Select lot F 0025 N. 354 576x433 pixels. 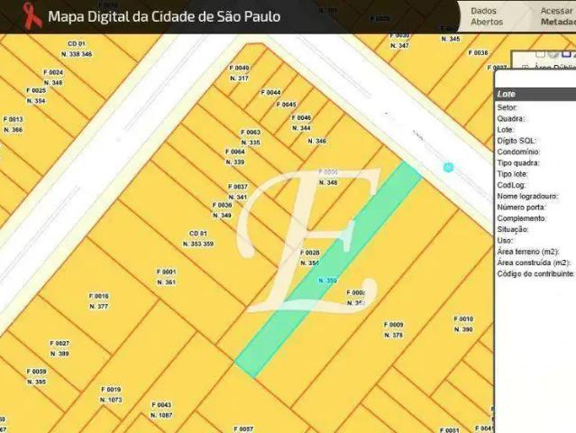coord(36,96)
